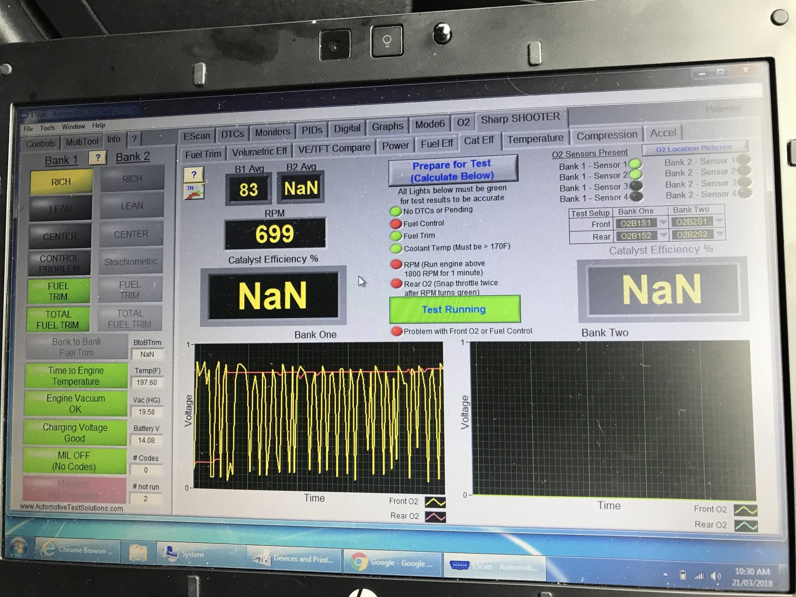This screenshot has width=796, height=597.
Task: Select the Digital tab
Action: 347,129
